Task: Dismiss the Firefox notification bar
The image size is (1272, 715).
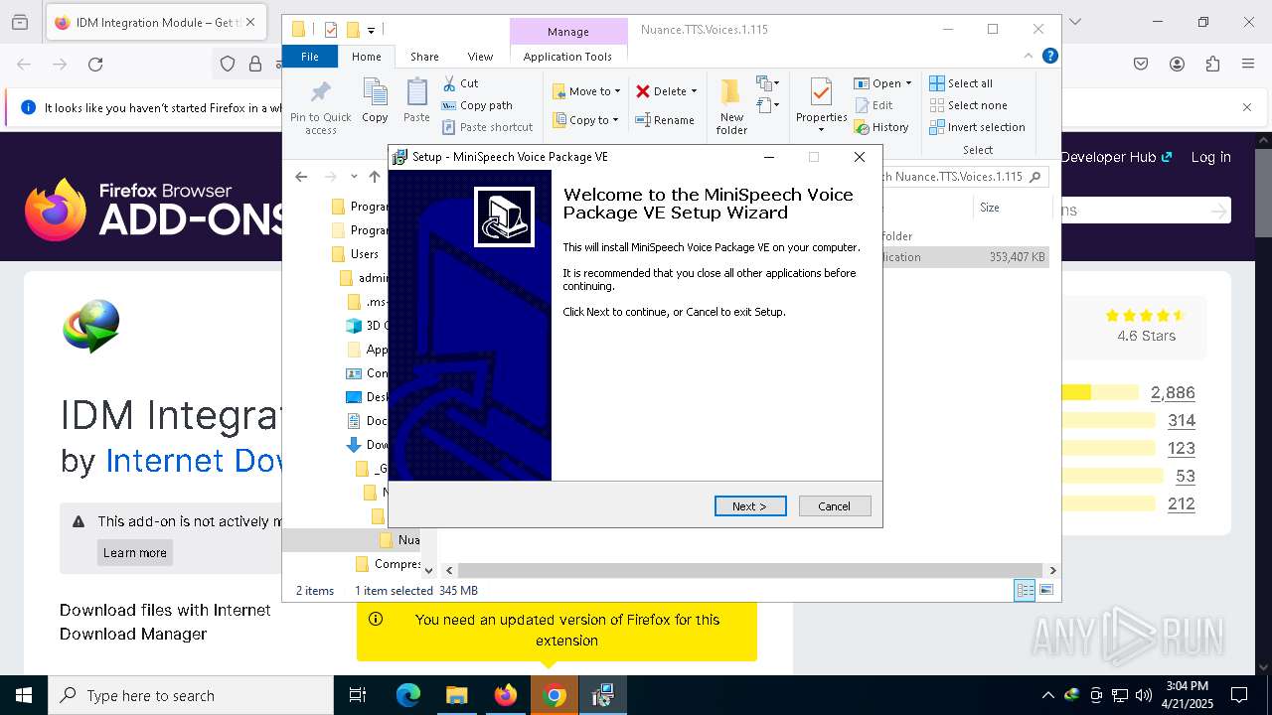Action: tap(1247, 107)
